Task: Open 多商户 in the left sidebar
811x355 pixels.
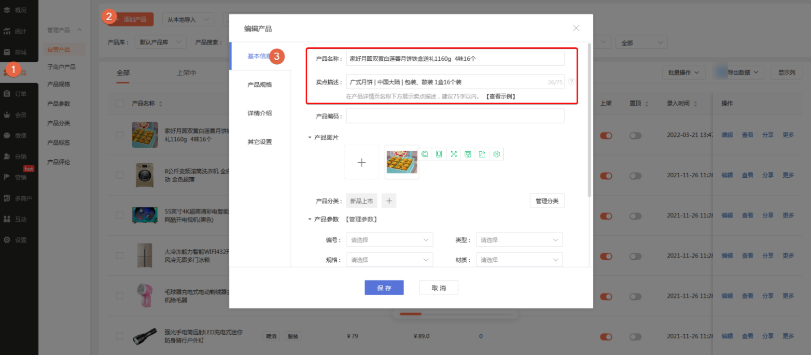Action: (x=17, y=199)
